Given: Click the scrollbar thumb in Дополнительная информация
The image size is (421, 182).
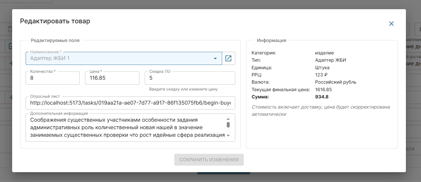Looking at the screenshot, I should [228, 125].
